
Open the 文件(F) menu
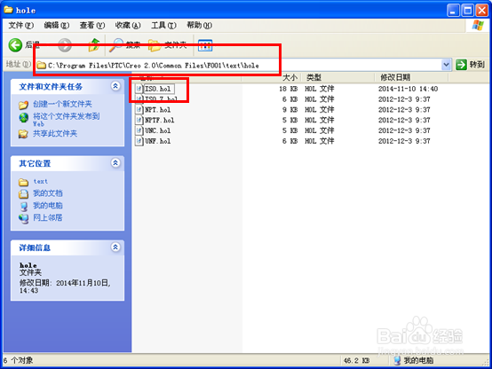click(20, 25)
